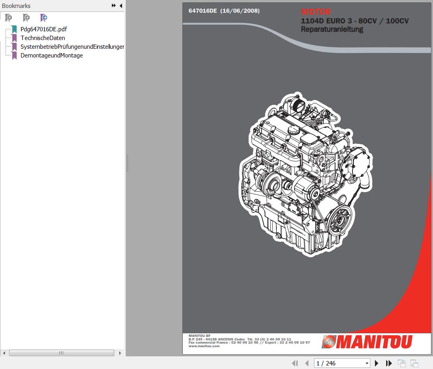Click the Bookmarks panel title
This screenshot has width=433, height=369.
pos(16,6)
